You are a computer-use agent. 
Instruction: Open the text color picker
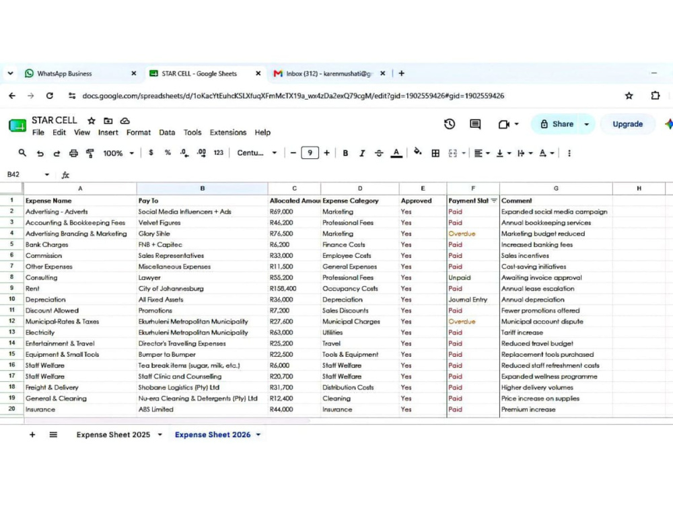point(396,154)
